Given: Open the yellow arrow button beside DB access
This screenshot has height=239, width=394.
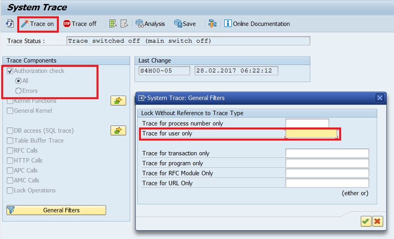Looking at the screenshot, I should pos(118,130).
